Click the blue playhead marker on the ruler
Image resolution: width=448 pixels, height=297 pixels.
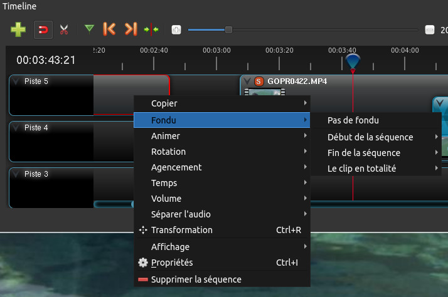[353, 61]
